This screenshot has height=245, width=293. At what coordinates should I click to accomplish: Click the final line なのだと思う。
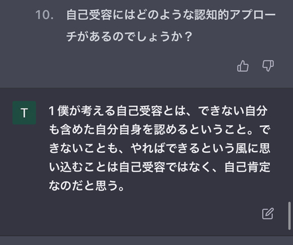tap(87, 185)
